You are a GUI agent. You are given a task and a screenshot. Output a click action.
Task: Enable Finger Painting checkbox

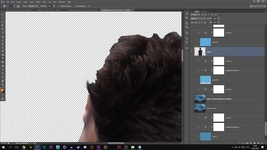(74, 6)
